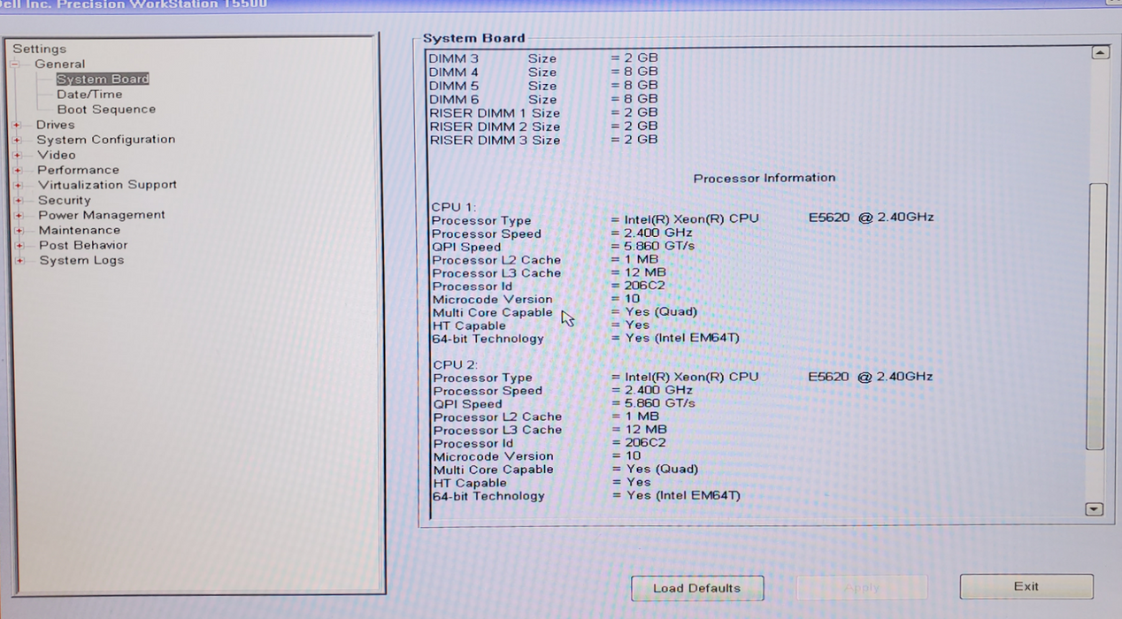The width and height of the screenshot is (1122, 619).
Task: Expand the System Configuration node
Action: tap(17, 140)
